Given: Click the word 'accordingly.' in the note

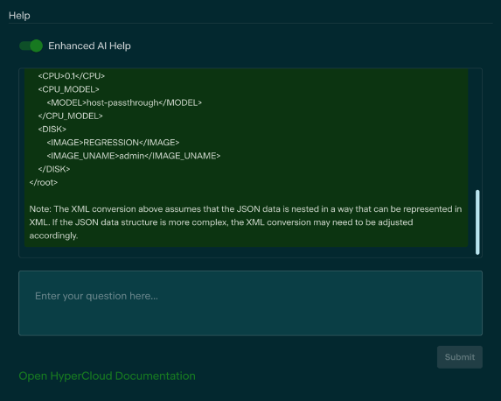Looking at the screenshot, I should tap(53, 236).
